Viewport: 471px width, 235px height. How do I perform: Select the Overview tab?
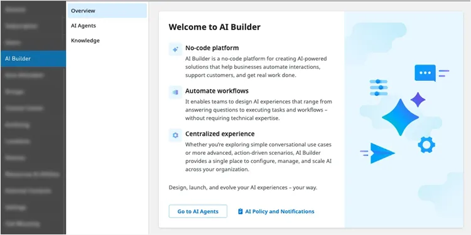(107, 11)
